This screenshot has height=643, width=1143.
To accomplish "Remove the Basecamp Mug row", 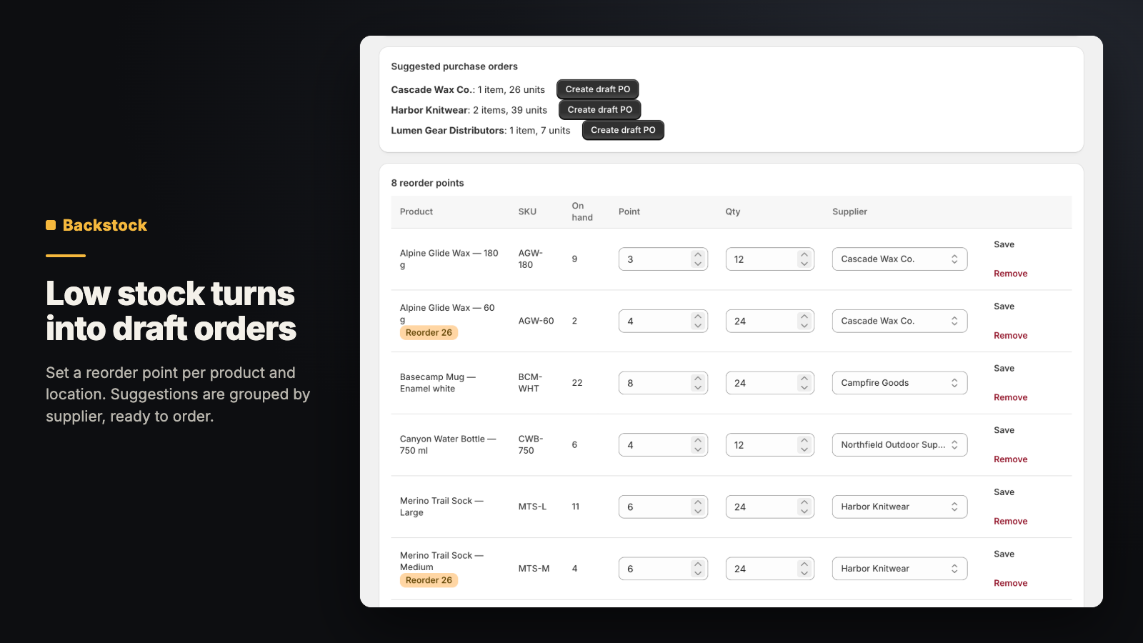I will [x=1010, y=397].
